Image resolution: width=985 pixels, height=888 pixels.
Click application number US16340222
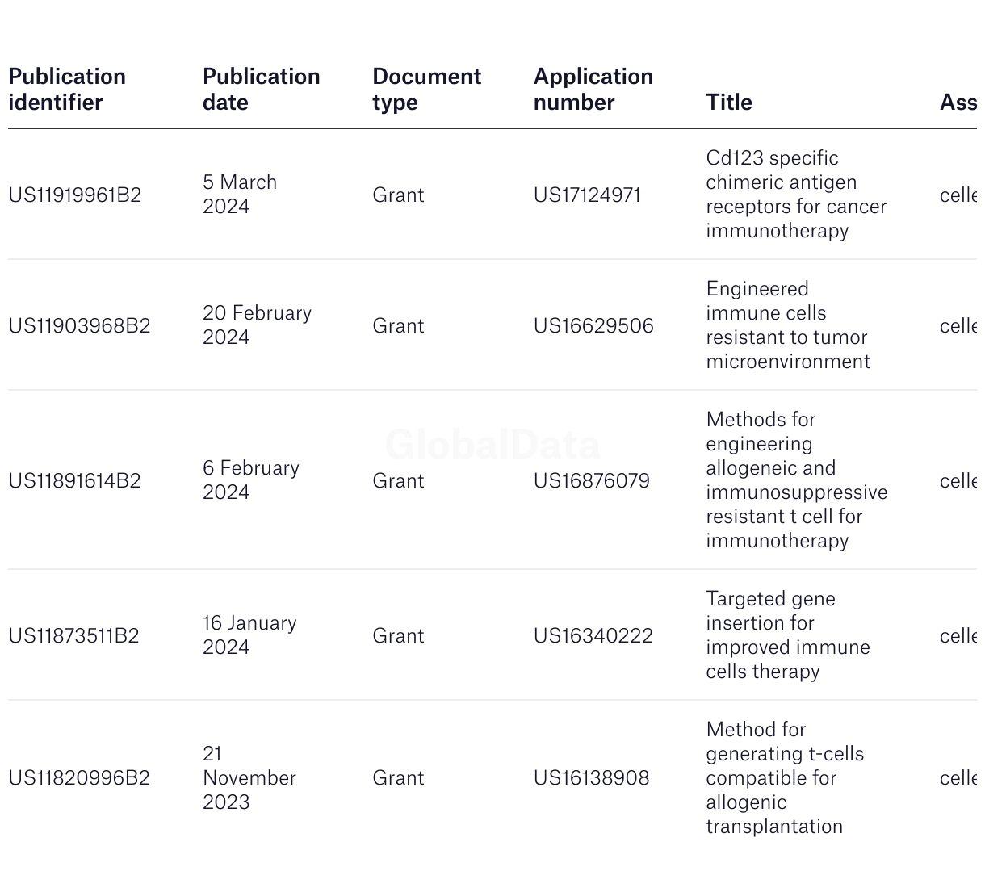[x=593, y=636]
